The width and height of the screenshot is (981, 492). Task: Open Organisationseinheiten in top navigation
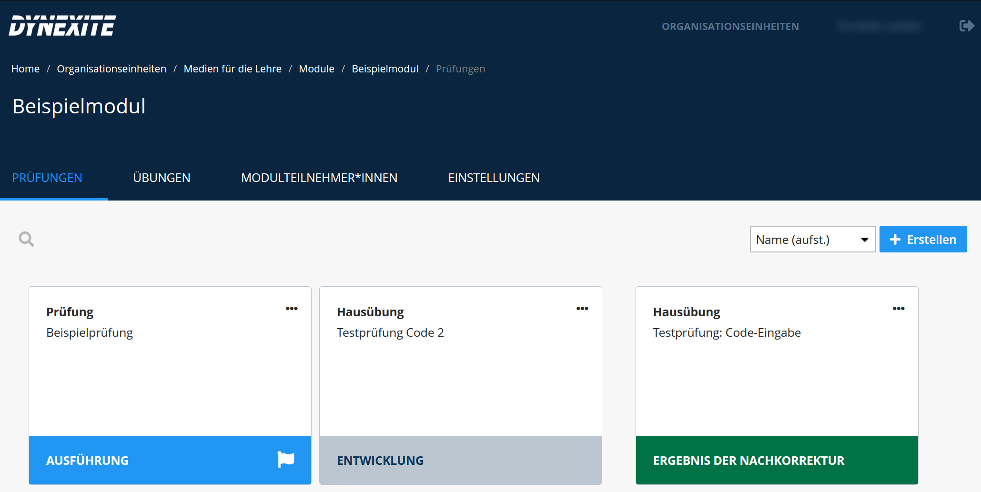[x=730, y=27]
